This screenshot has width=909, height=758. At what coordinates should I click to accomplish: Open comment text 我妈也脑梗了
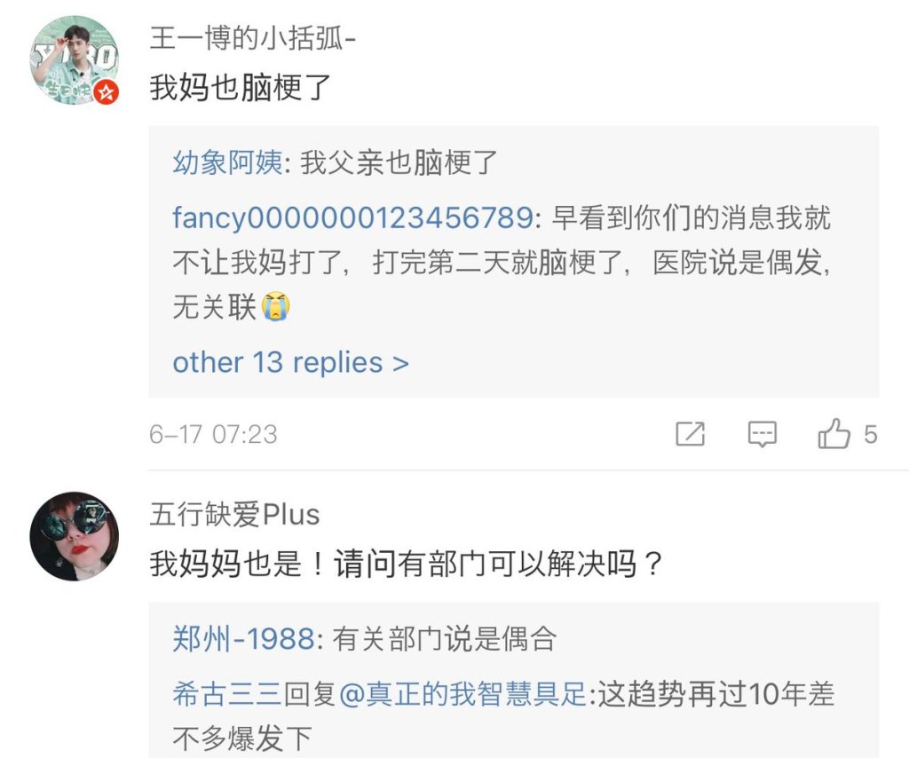[x=241, y=87]
